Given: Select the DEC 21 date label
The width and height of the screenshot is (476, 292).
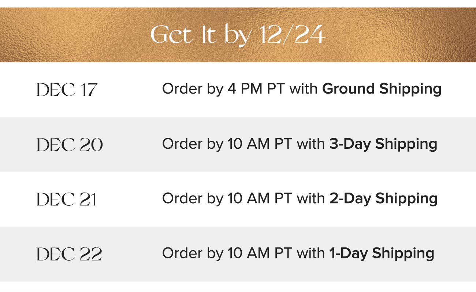Looking at the screenshot, I should coord(67,199).
